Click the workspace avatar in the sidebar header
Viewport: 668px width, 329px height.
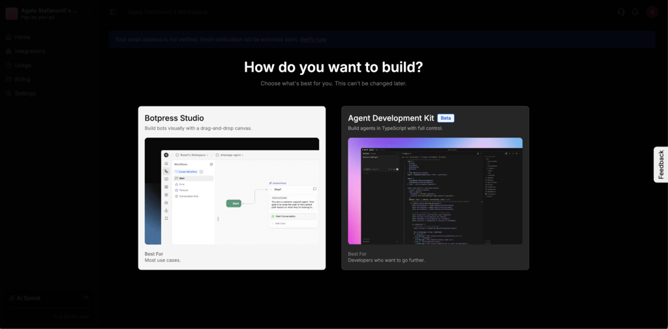12,14
